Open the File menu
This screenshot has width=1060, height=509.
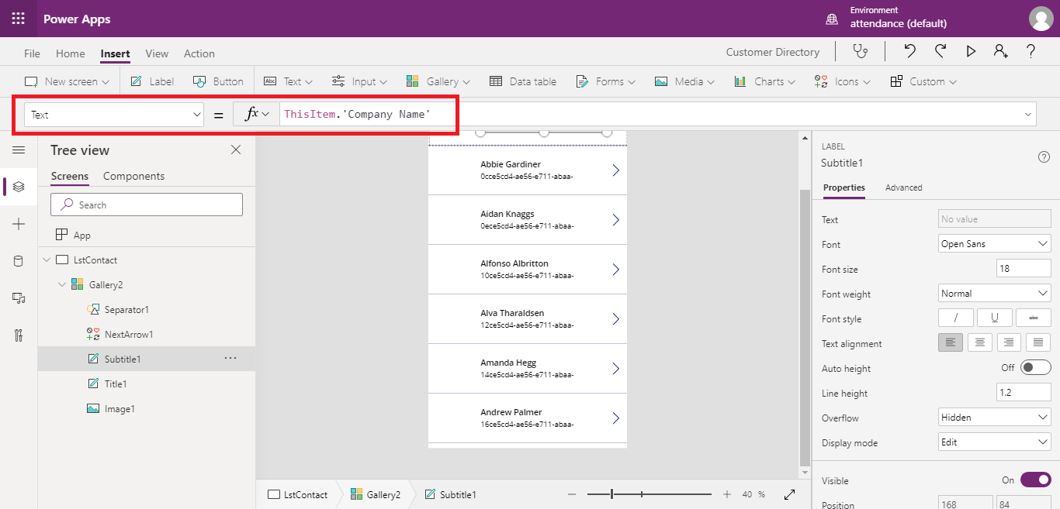point(32,53)
